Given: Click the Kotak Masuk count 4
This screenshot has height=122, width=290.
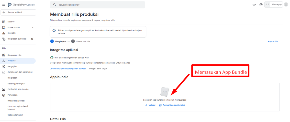Looking at the screenshot, I should [x=33, y=28].
